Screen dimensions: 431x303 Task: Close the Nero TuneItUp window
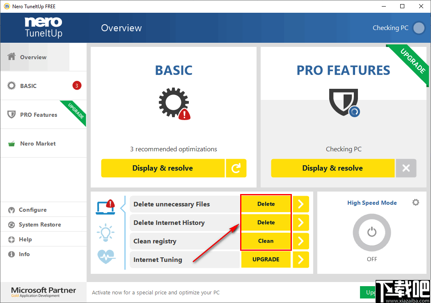(421, 6)
